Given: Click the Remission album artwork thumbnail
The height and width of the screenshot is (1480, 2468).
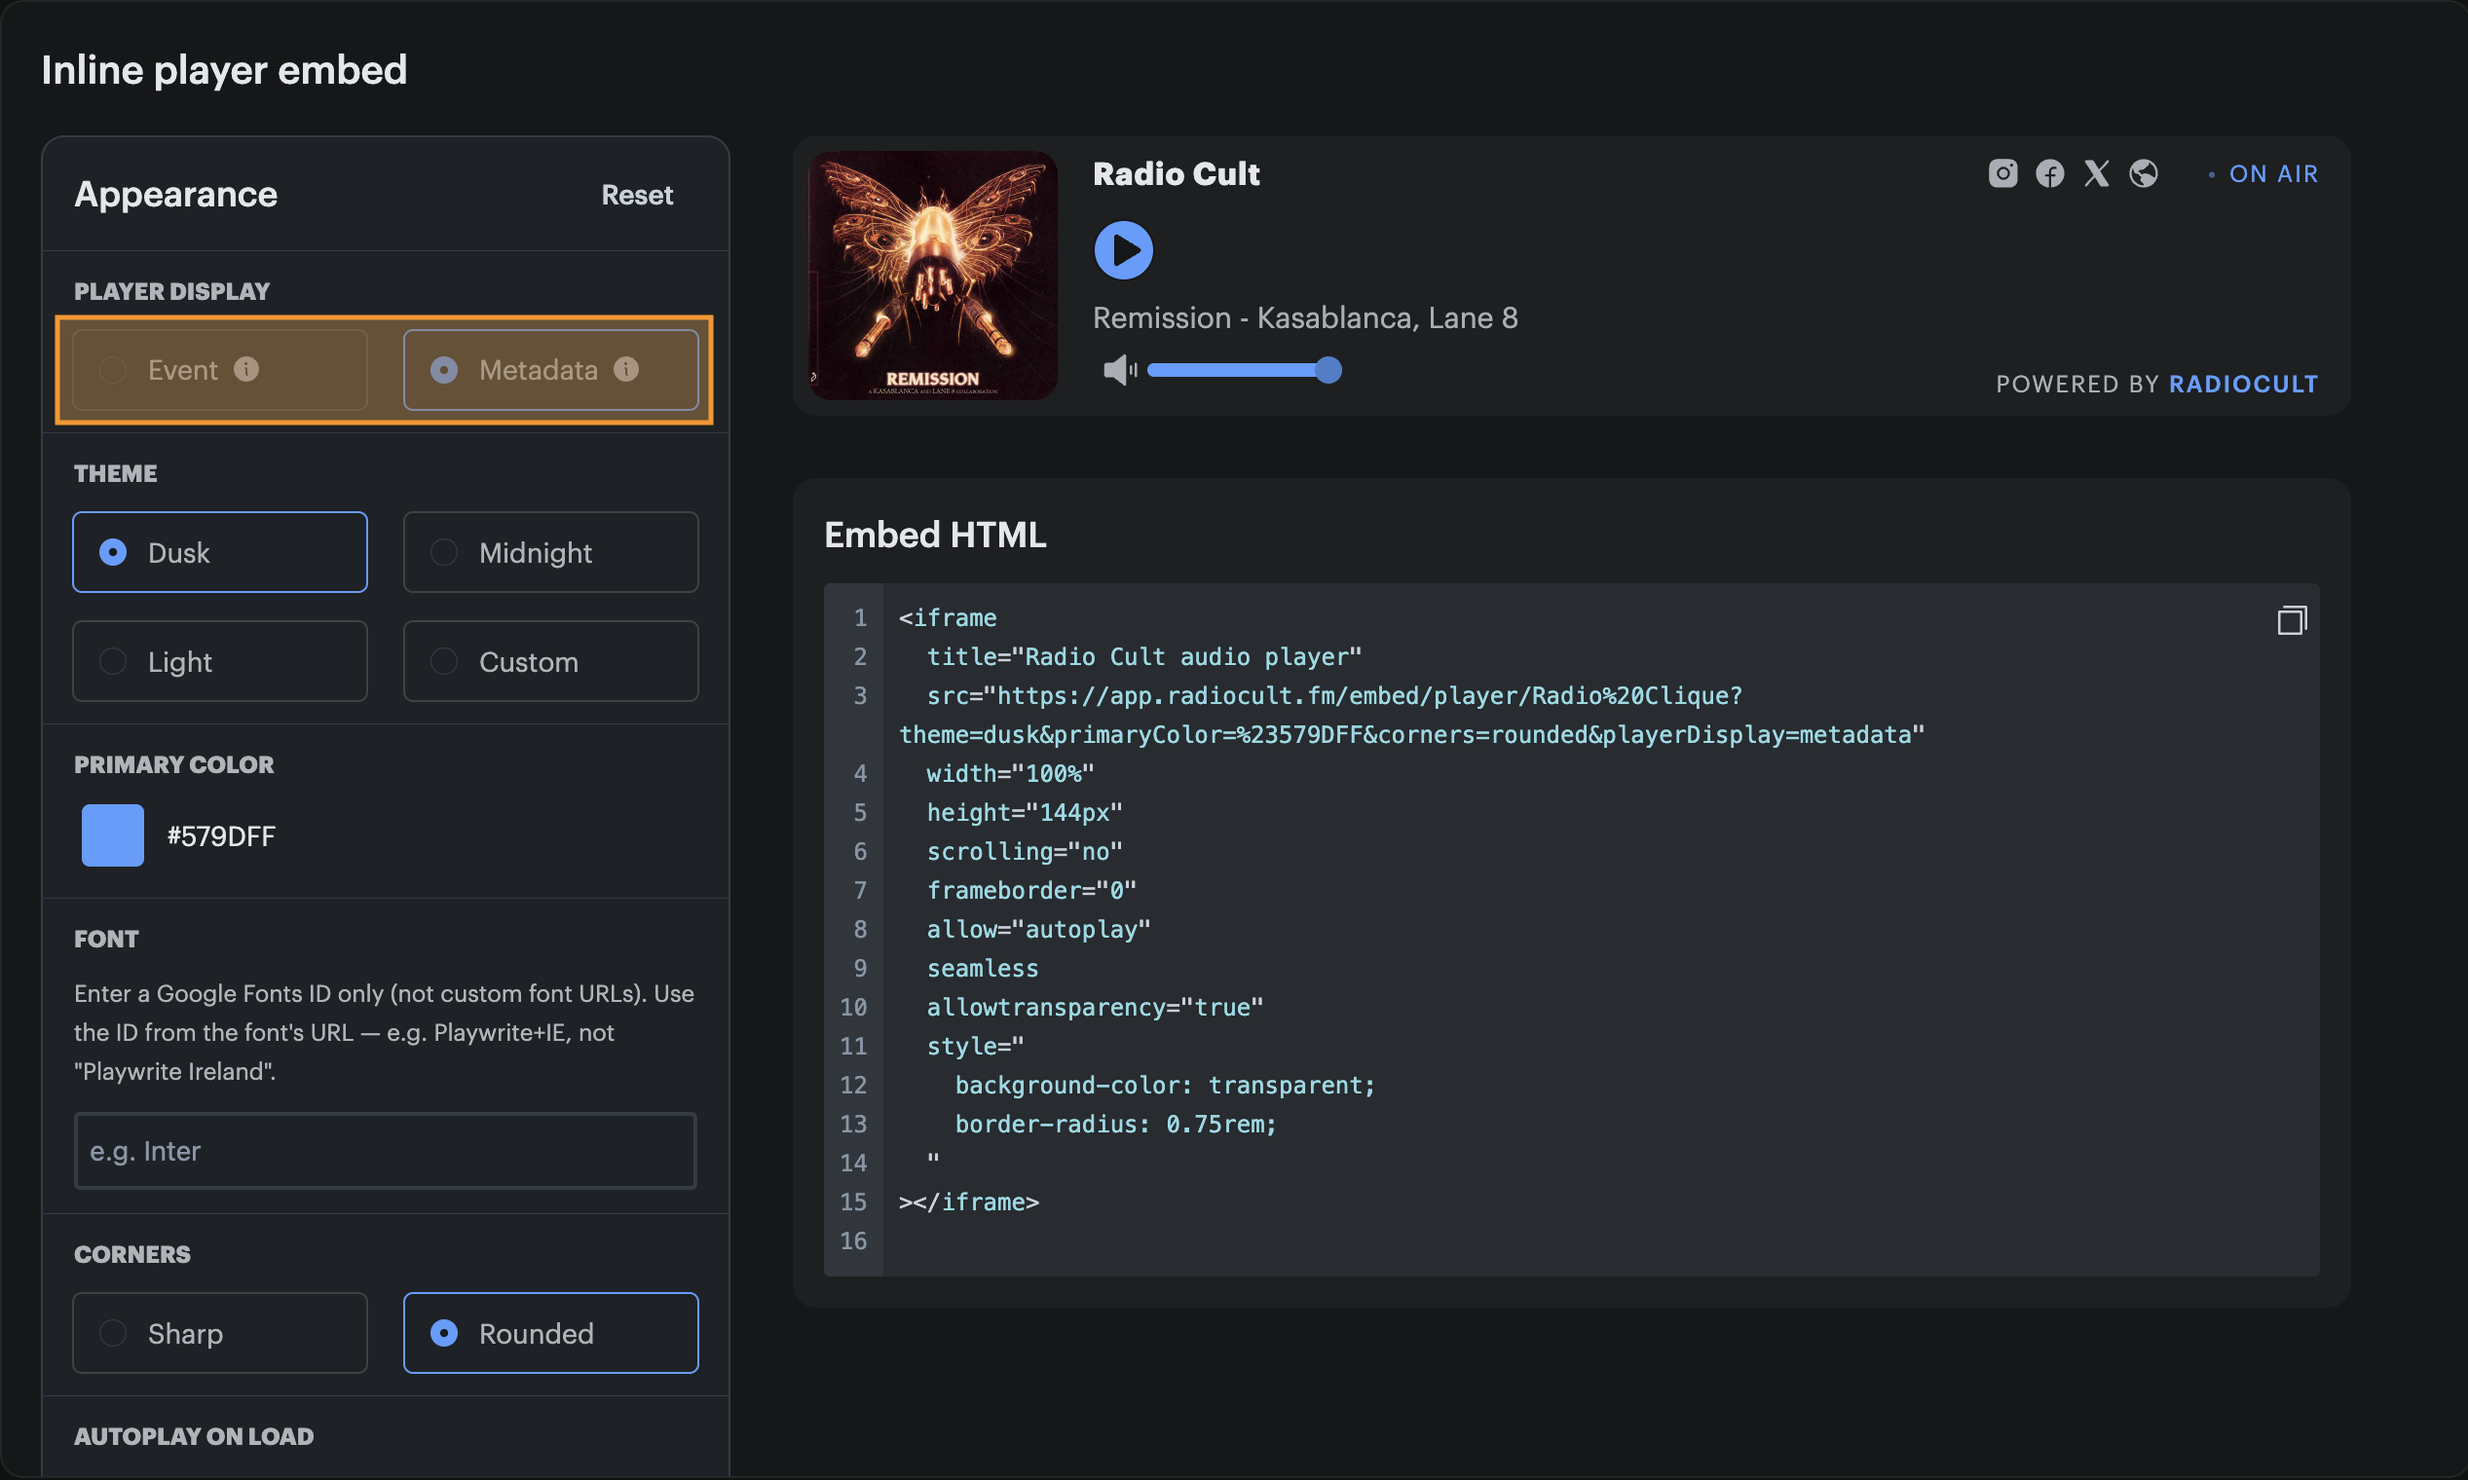Looking at the screenshot, I should click(933, 276).
